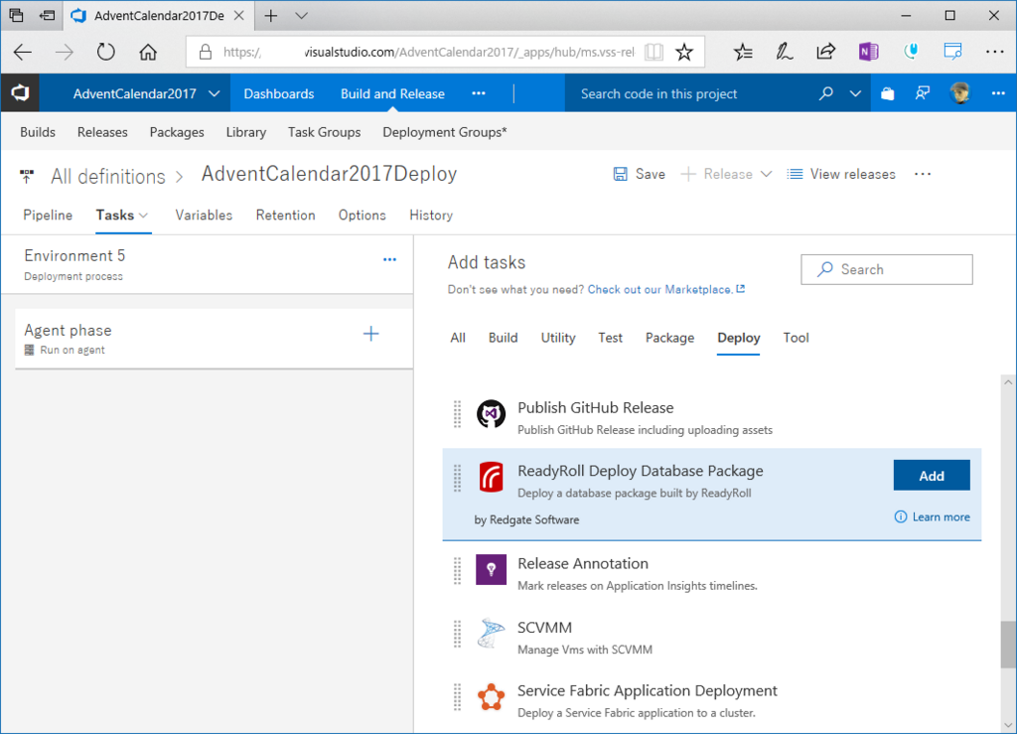This screenshot has width=1017, height=734.
Task: Select the Agent phase row
Action: (x=215, y=339)
